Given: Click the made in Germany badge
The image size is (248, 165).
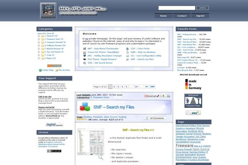Looking at the screenshot, I should [x=193, y=84].
